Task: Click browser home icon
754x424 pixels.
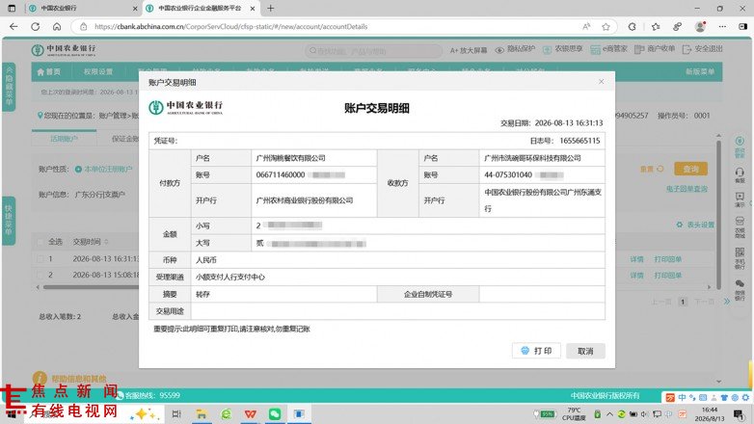Action: tap(57, 26)
